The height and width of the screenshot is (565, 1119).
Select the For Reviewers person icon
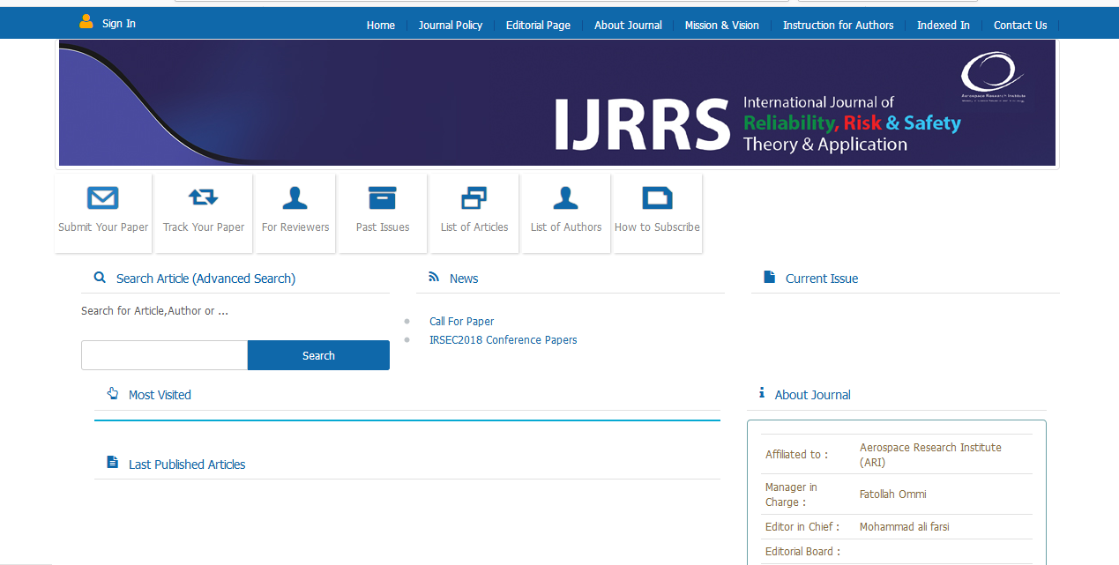(295, 197)
